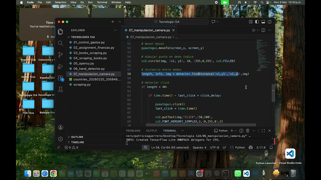The height and width of the screenshot is (180, 321).
Task: Click the customize layout icon
Action: click(x=251, y=22)
